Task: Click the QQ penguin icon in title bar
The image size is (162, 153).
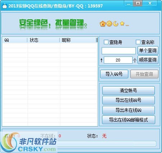Action: (5, 6)
